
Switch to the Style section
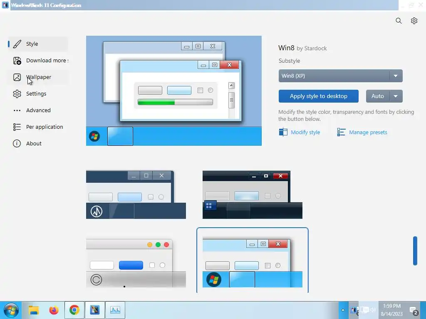pyautogui.click(x=38, y=44)
